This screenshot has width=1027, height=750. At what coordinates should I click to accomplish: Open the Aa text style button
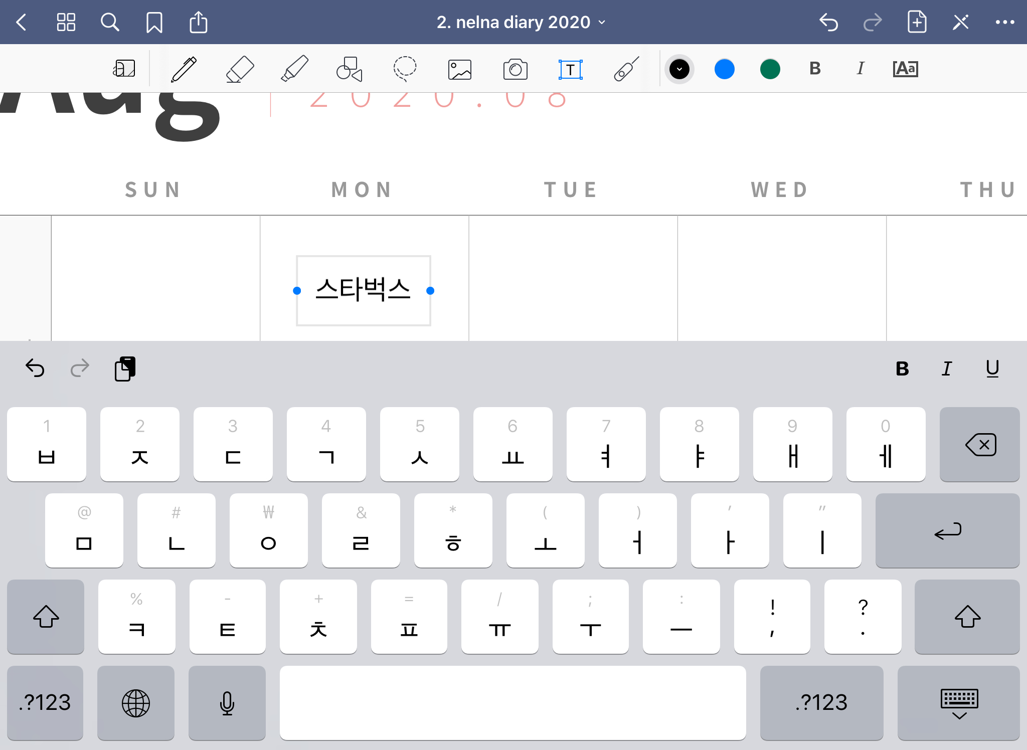(x=905, y=69)
